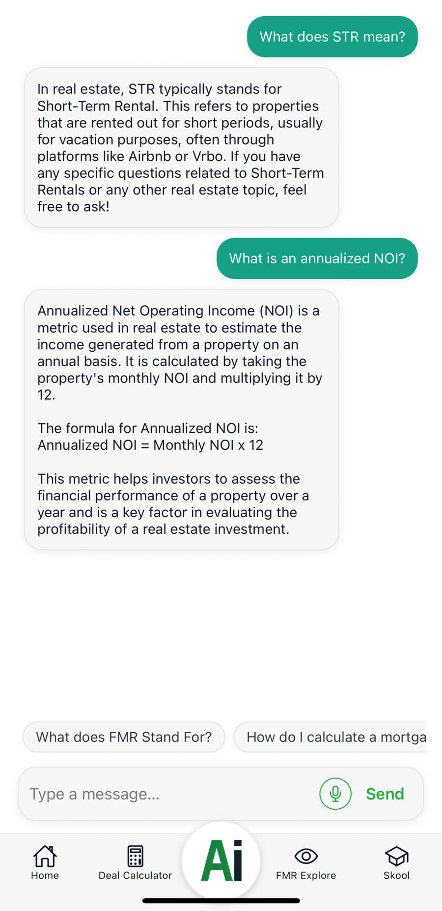The width and height of the screenshot is (442, 911).
Task: Tap the 'What is an annualized NOI?' bubble
Action: click(x=317, y=258)
